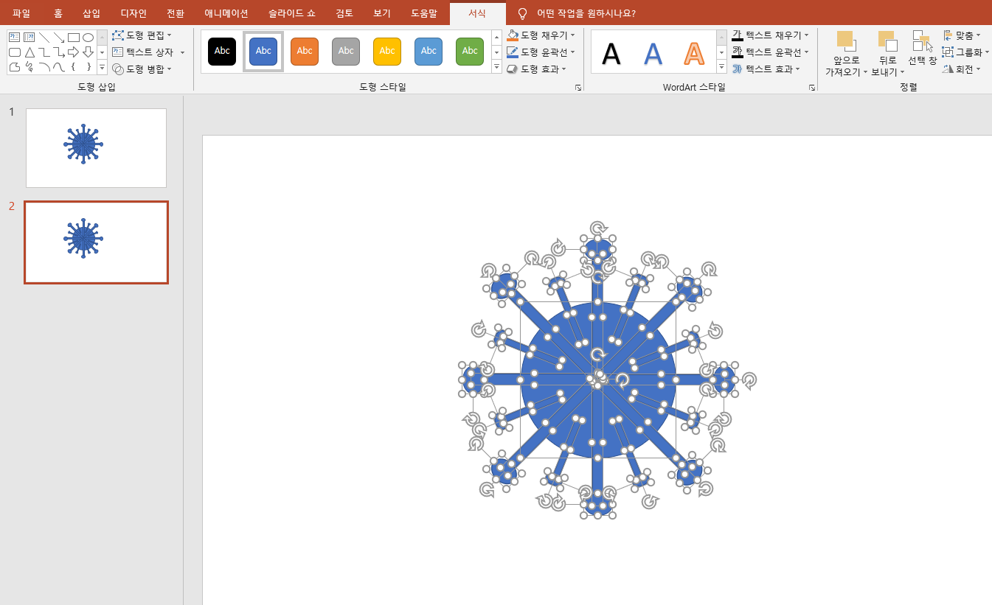Image resolution: width=992 pixels, height=605 pixels.
Task: Apply the green Abc shape style
Action: pos(470,51)
